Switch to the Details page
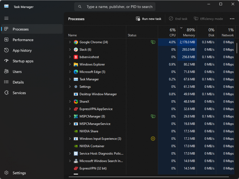The width and height of the screenshot is (239, 179). (x=32, y=82)
